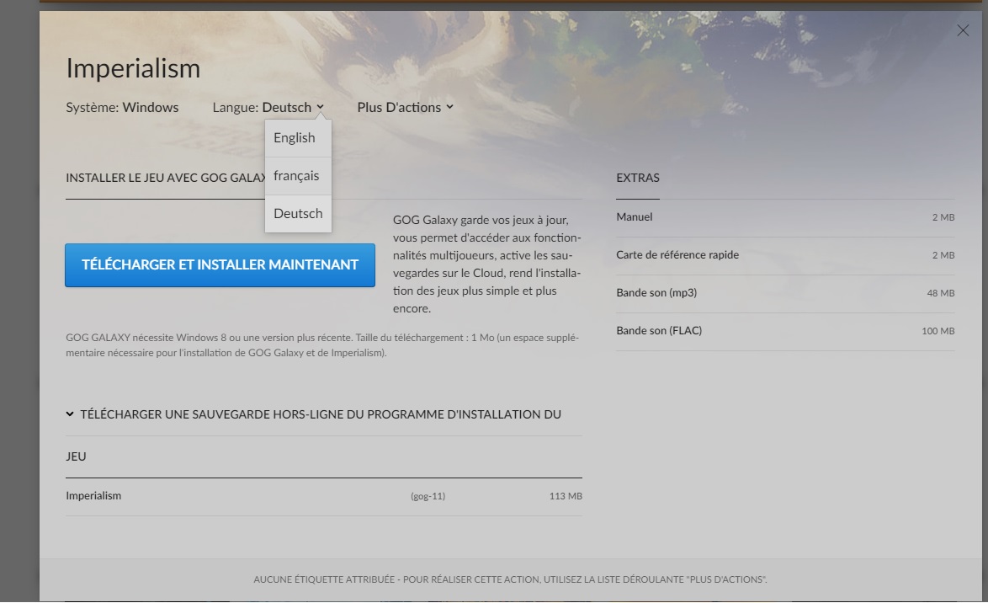Click the Windows 8 requirement note

(x=322, y=345)
